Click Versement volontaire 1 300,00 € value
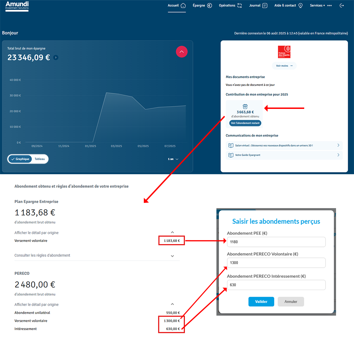Viewport: 354px width, 354px height. tap(172, 321)
